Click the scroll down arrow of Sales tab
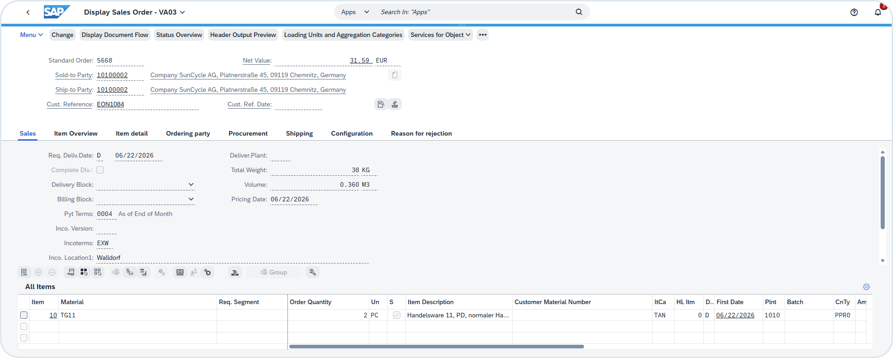Screen dimensions: 893x358 pyautogui.click(x=882, y=261)
